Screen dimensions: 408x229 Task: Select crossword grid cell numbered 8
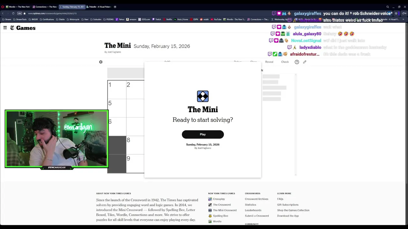point(135,145)
